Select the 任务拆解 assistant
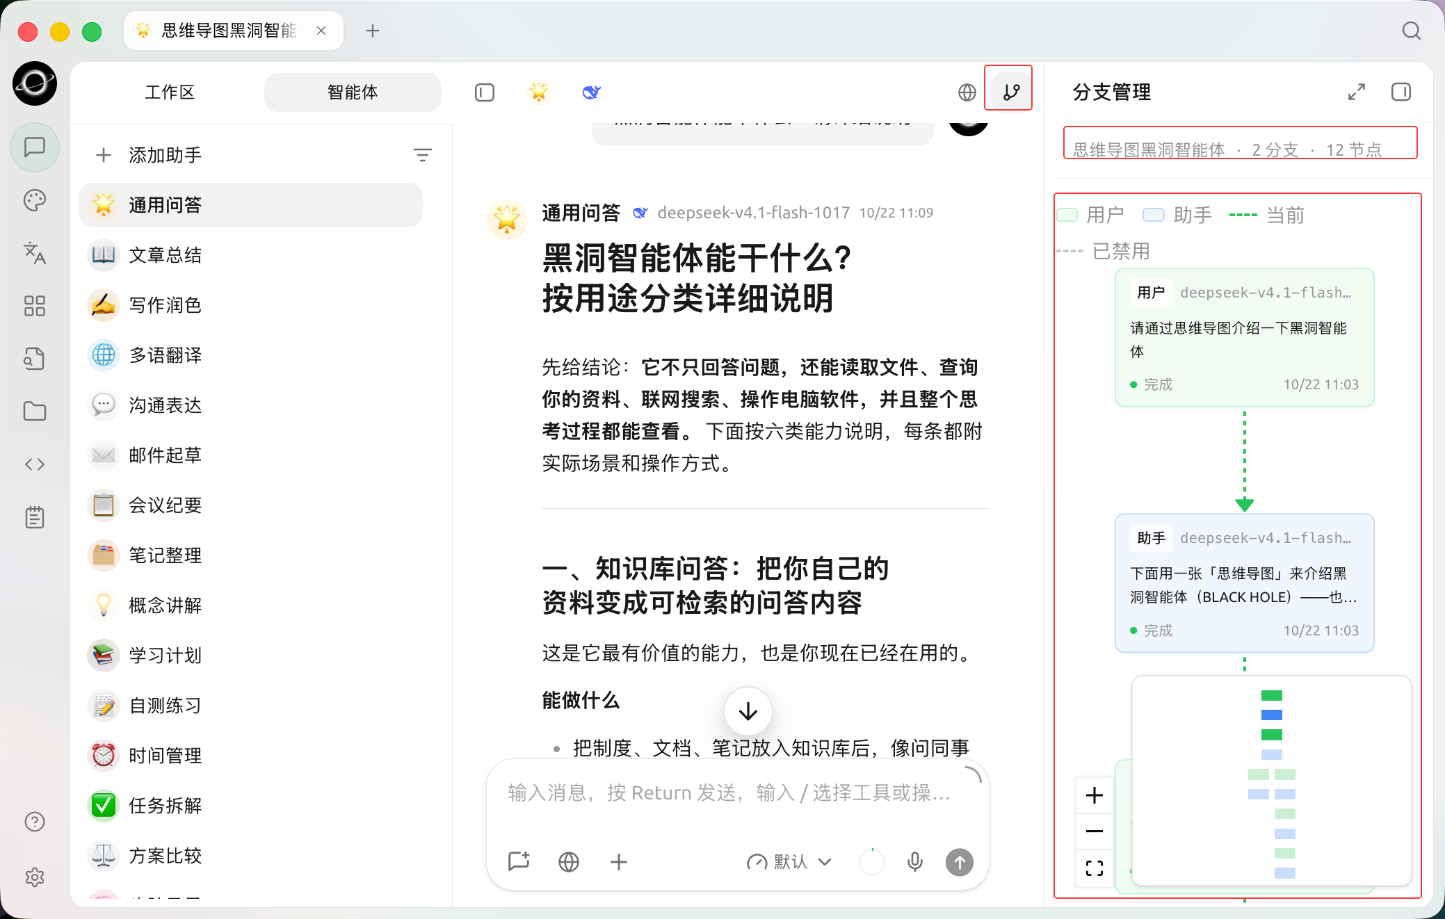This screenshot has width=1445, height=919. tap(251, 806)
